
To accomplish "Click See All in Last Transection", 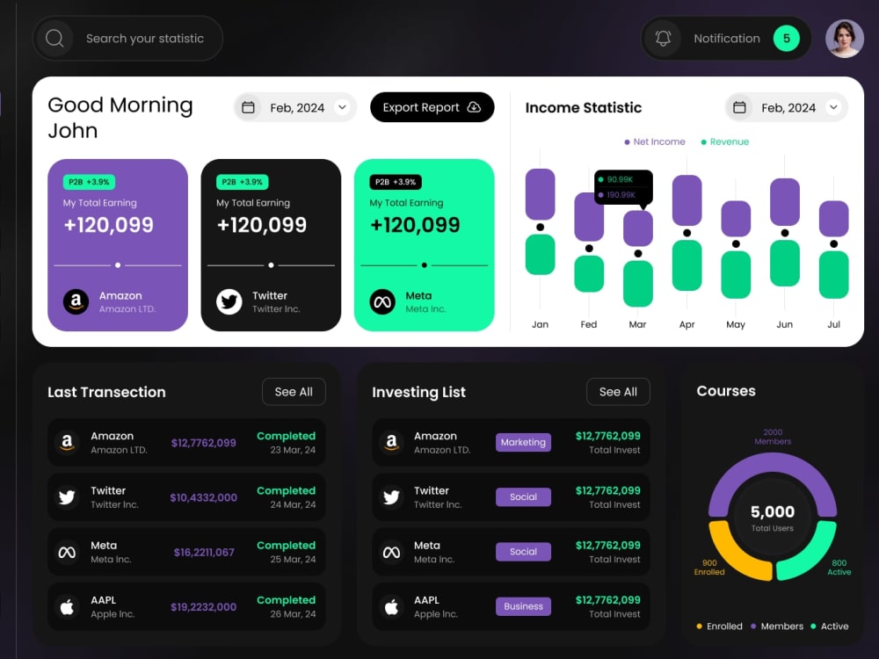I will 294,392.
